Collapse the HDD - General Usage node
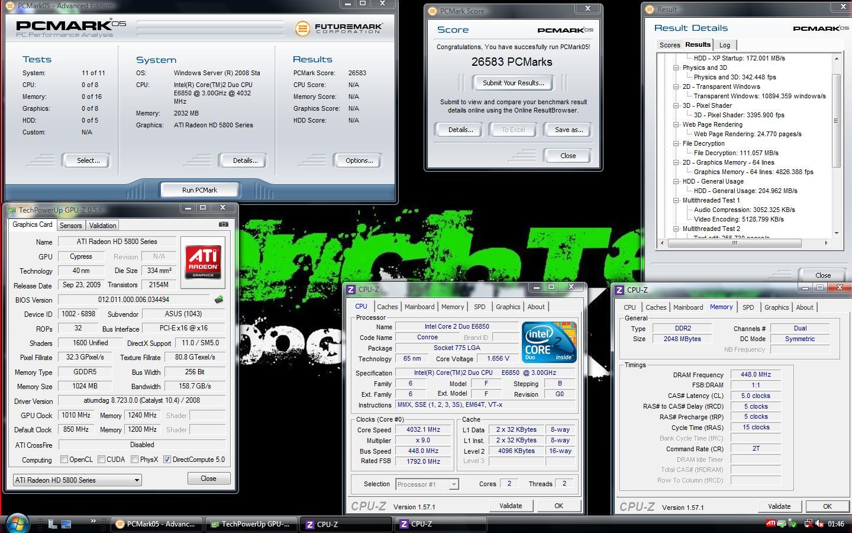Screen dimensions: 852x533 click(x=676, y=181)
